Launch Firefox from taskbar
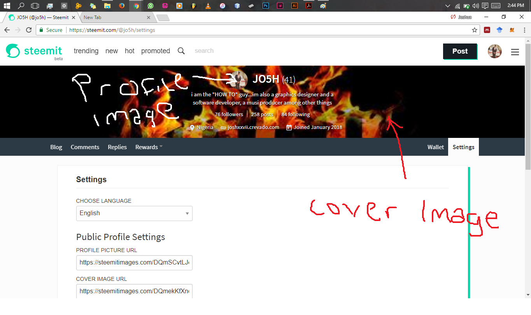 [122, 6]
